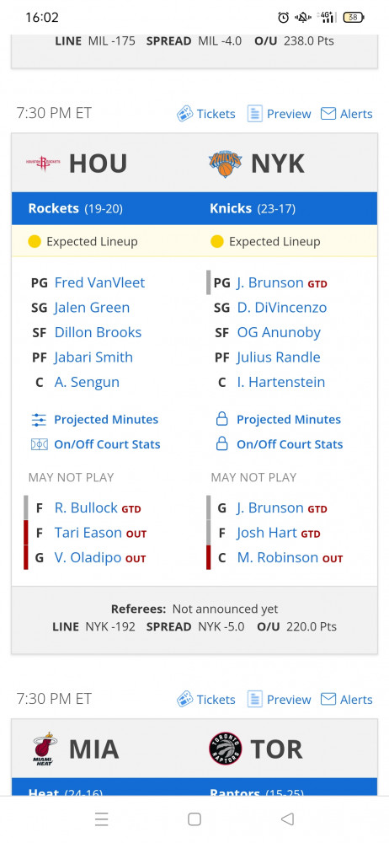Tap locked Knicks On/Off Court Stats padlock
389x843 pixels.
(222, 444)
